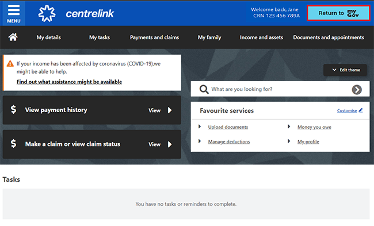Submit search with the round arrow button
The width and height of the screenshot is (374, 226).
click(x=357, y=90)
